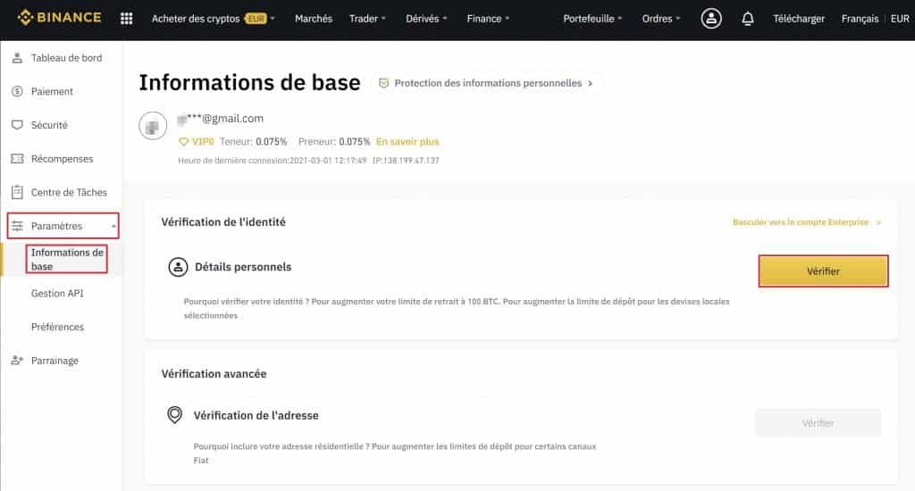Image resolution: width=915 pixels, height=491 pixels.
Task: Click the Centre de Tâches clipboard icon
Action: tap(17, 192)
